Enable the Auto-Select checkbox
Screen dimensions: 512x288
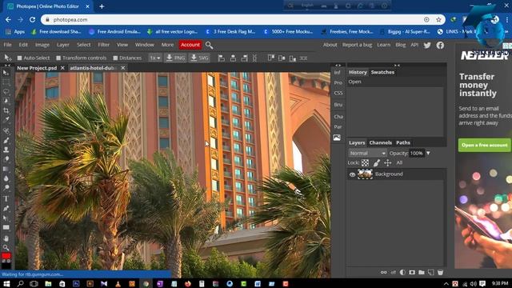click(x=19, y=58)
